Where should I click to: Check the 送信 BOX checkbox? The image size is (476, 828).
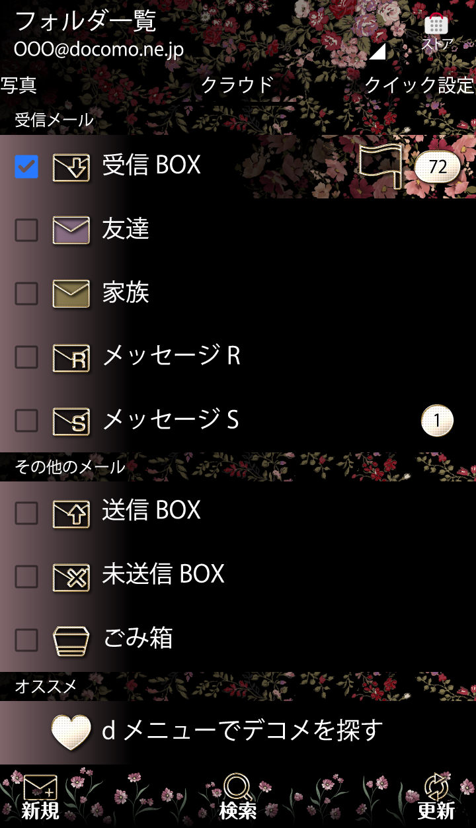tap(26, 512)
